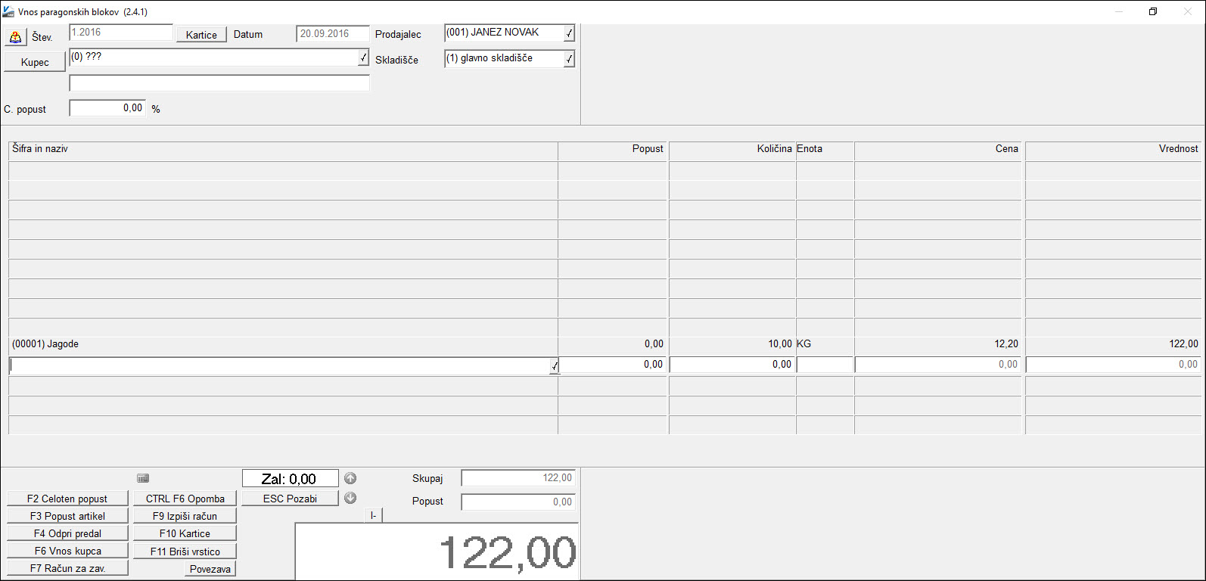Viewport: 1206px width, 581px height.
Task: Click the Cena column header
Action: point(938,149)
